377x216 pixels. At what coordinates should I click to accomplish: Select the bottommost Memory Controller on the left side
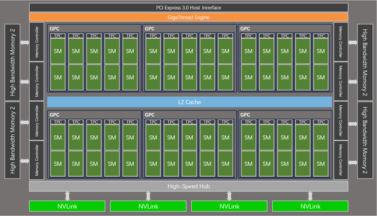tap(37, 160)
